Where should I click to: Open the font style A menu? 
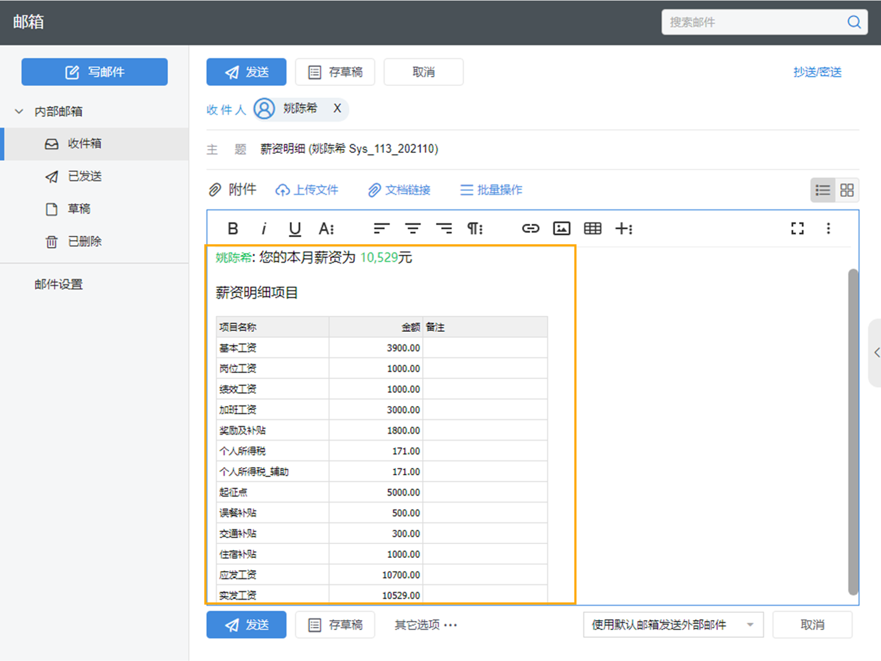point(326,228)
